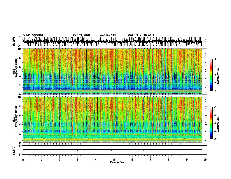Screen dimensions: 231x179
Task: Click the ch.2 Frequency (kHz) axis label
Action: coord(16,116)
